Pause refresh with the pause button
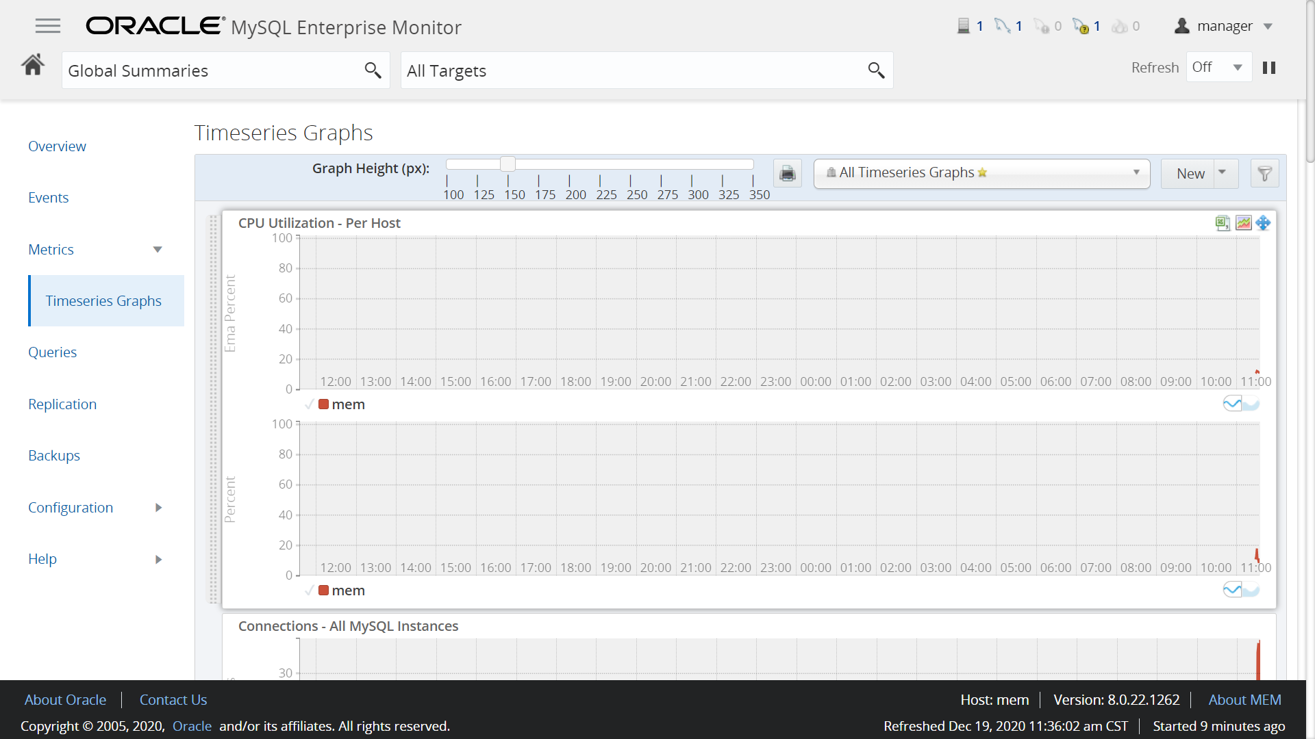1315x739 pixels. click(x=1269, y=68)
